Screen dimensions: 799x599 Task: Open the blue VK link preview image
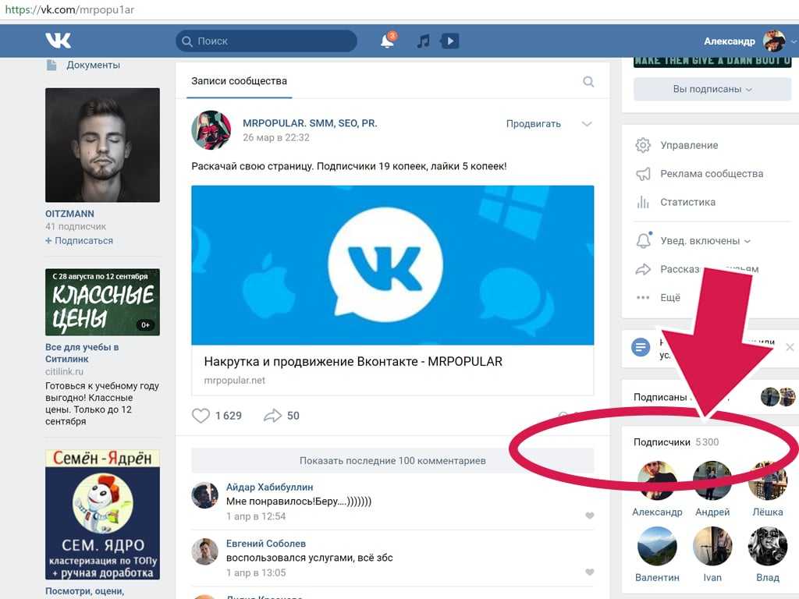pos(392,265)
